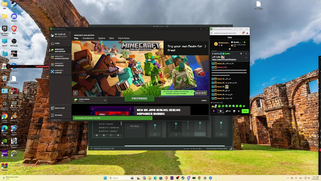321x181 pixels.
Task: Open Steam from the taskbar
Action: coord(183,178)
